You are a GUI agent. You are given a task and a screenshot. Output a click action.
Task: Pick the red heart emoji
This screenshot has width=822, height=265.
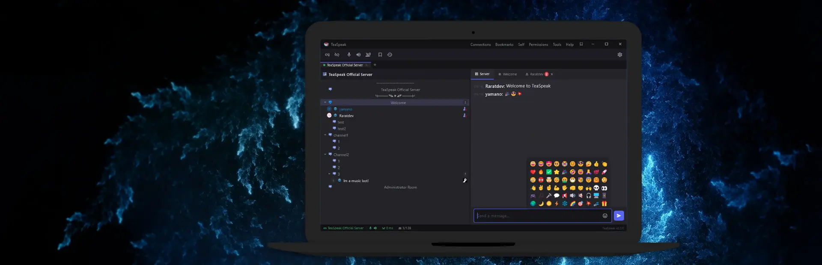click(533, 172)
